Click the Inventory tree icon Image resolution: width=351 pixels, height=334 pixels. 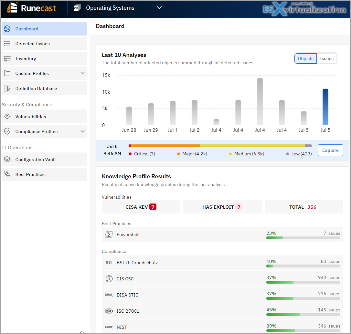tap(7, 58)
